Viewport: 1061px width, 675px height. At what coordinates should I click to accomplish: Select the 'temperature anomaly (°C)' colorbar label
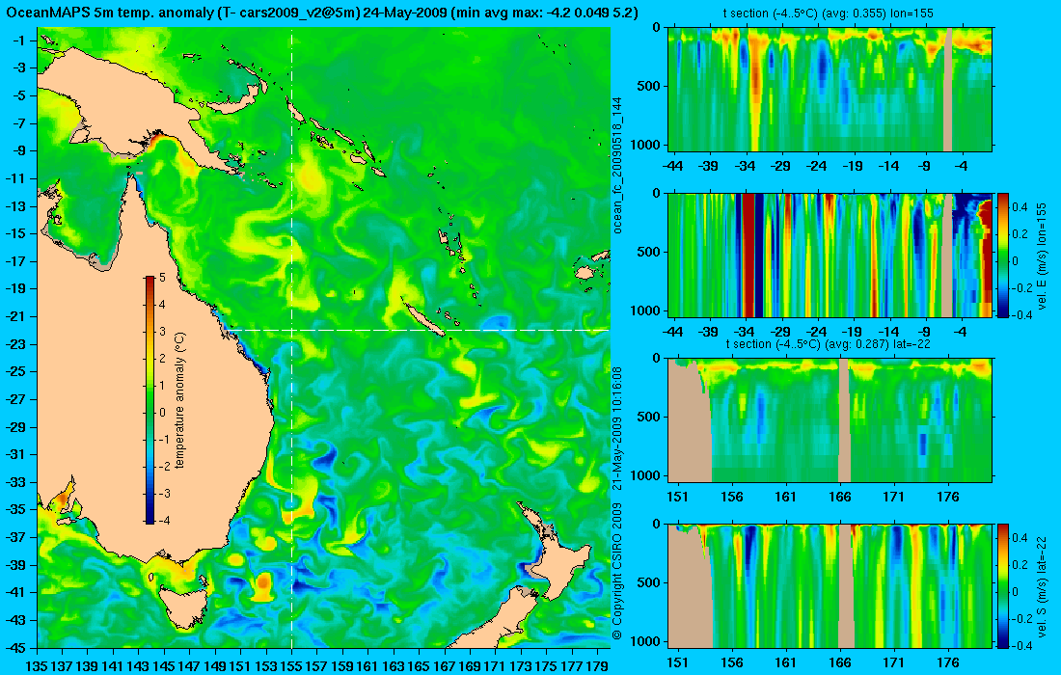(179, 400)
